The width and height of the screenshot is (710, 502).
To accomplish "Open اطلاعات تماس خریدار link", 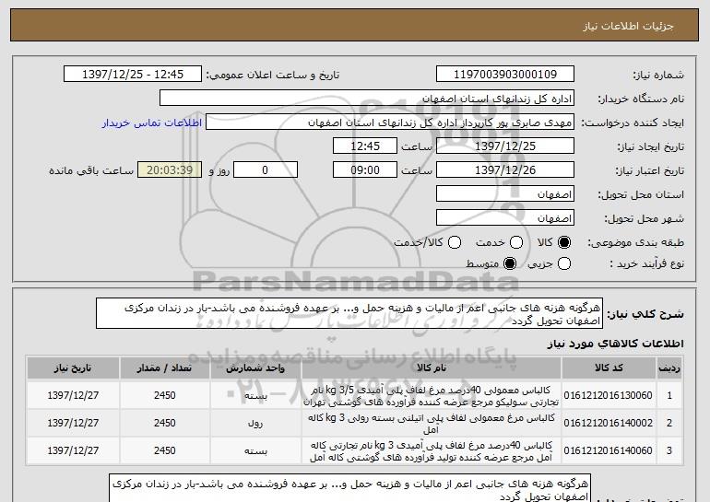I will tap(152, 123).
